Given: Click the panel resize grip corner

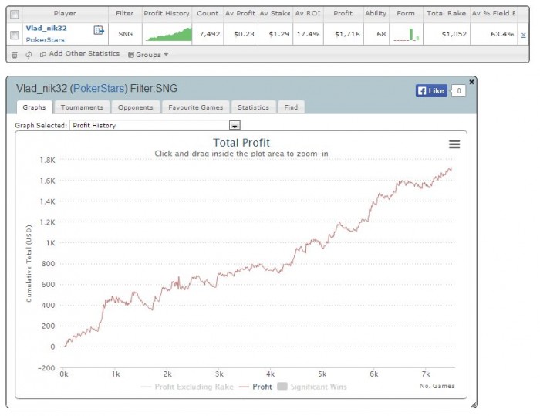Looking at the screenshot, I should pyautogui.click(x=474, y=404).
